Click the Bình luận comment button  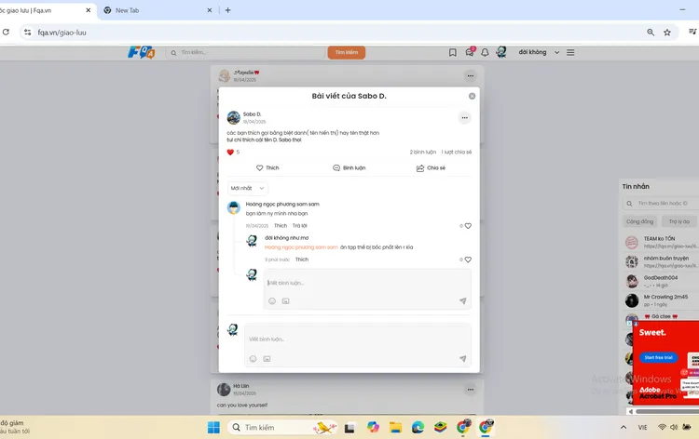[349, 168]
